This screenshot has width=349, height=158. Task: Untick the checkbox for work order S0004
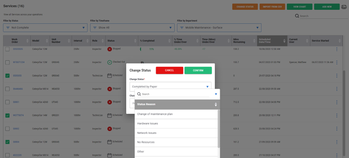tap(8, 142)
